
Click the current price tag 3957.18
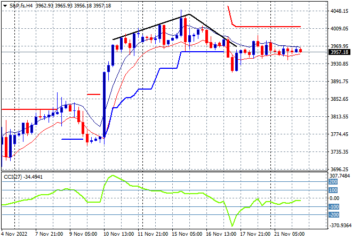click(x=340, y=52)
